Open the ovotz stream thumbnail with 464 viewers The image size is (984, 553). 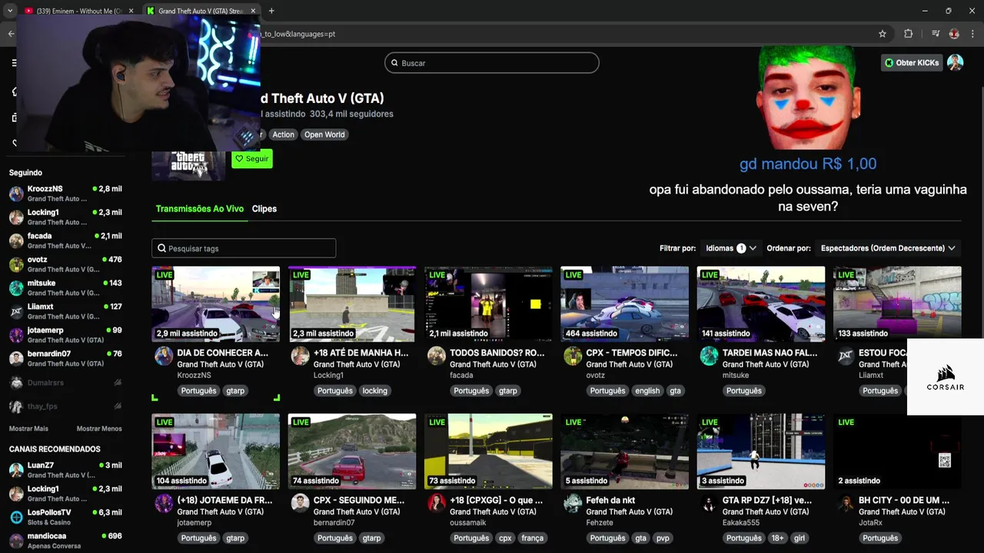point(624,304)
